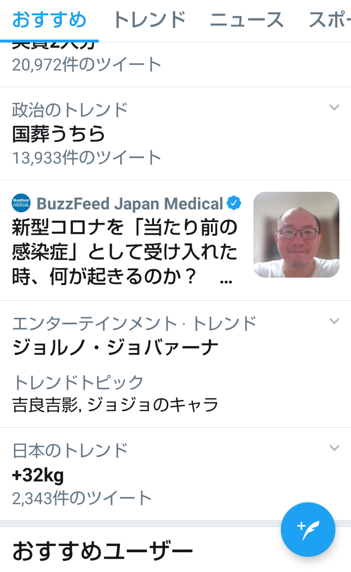This screenshot has height=572, width=351.
Task: Switch to the トレンド tab
Action: (149, 20)
